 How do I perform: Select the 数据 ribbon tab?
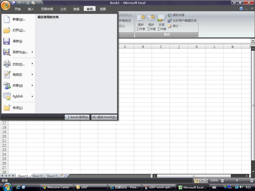coord(76,9)
